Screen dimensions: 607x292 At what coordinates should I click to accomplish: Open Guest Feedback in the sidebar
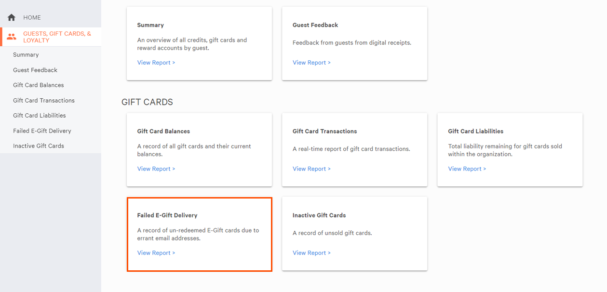tap(35, 70)
